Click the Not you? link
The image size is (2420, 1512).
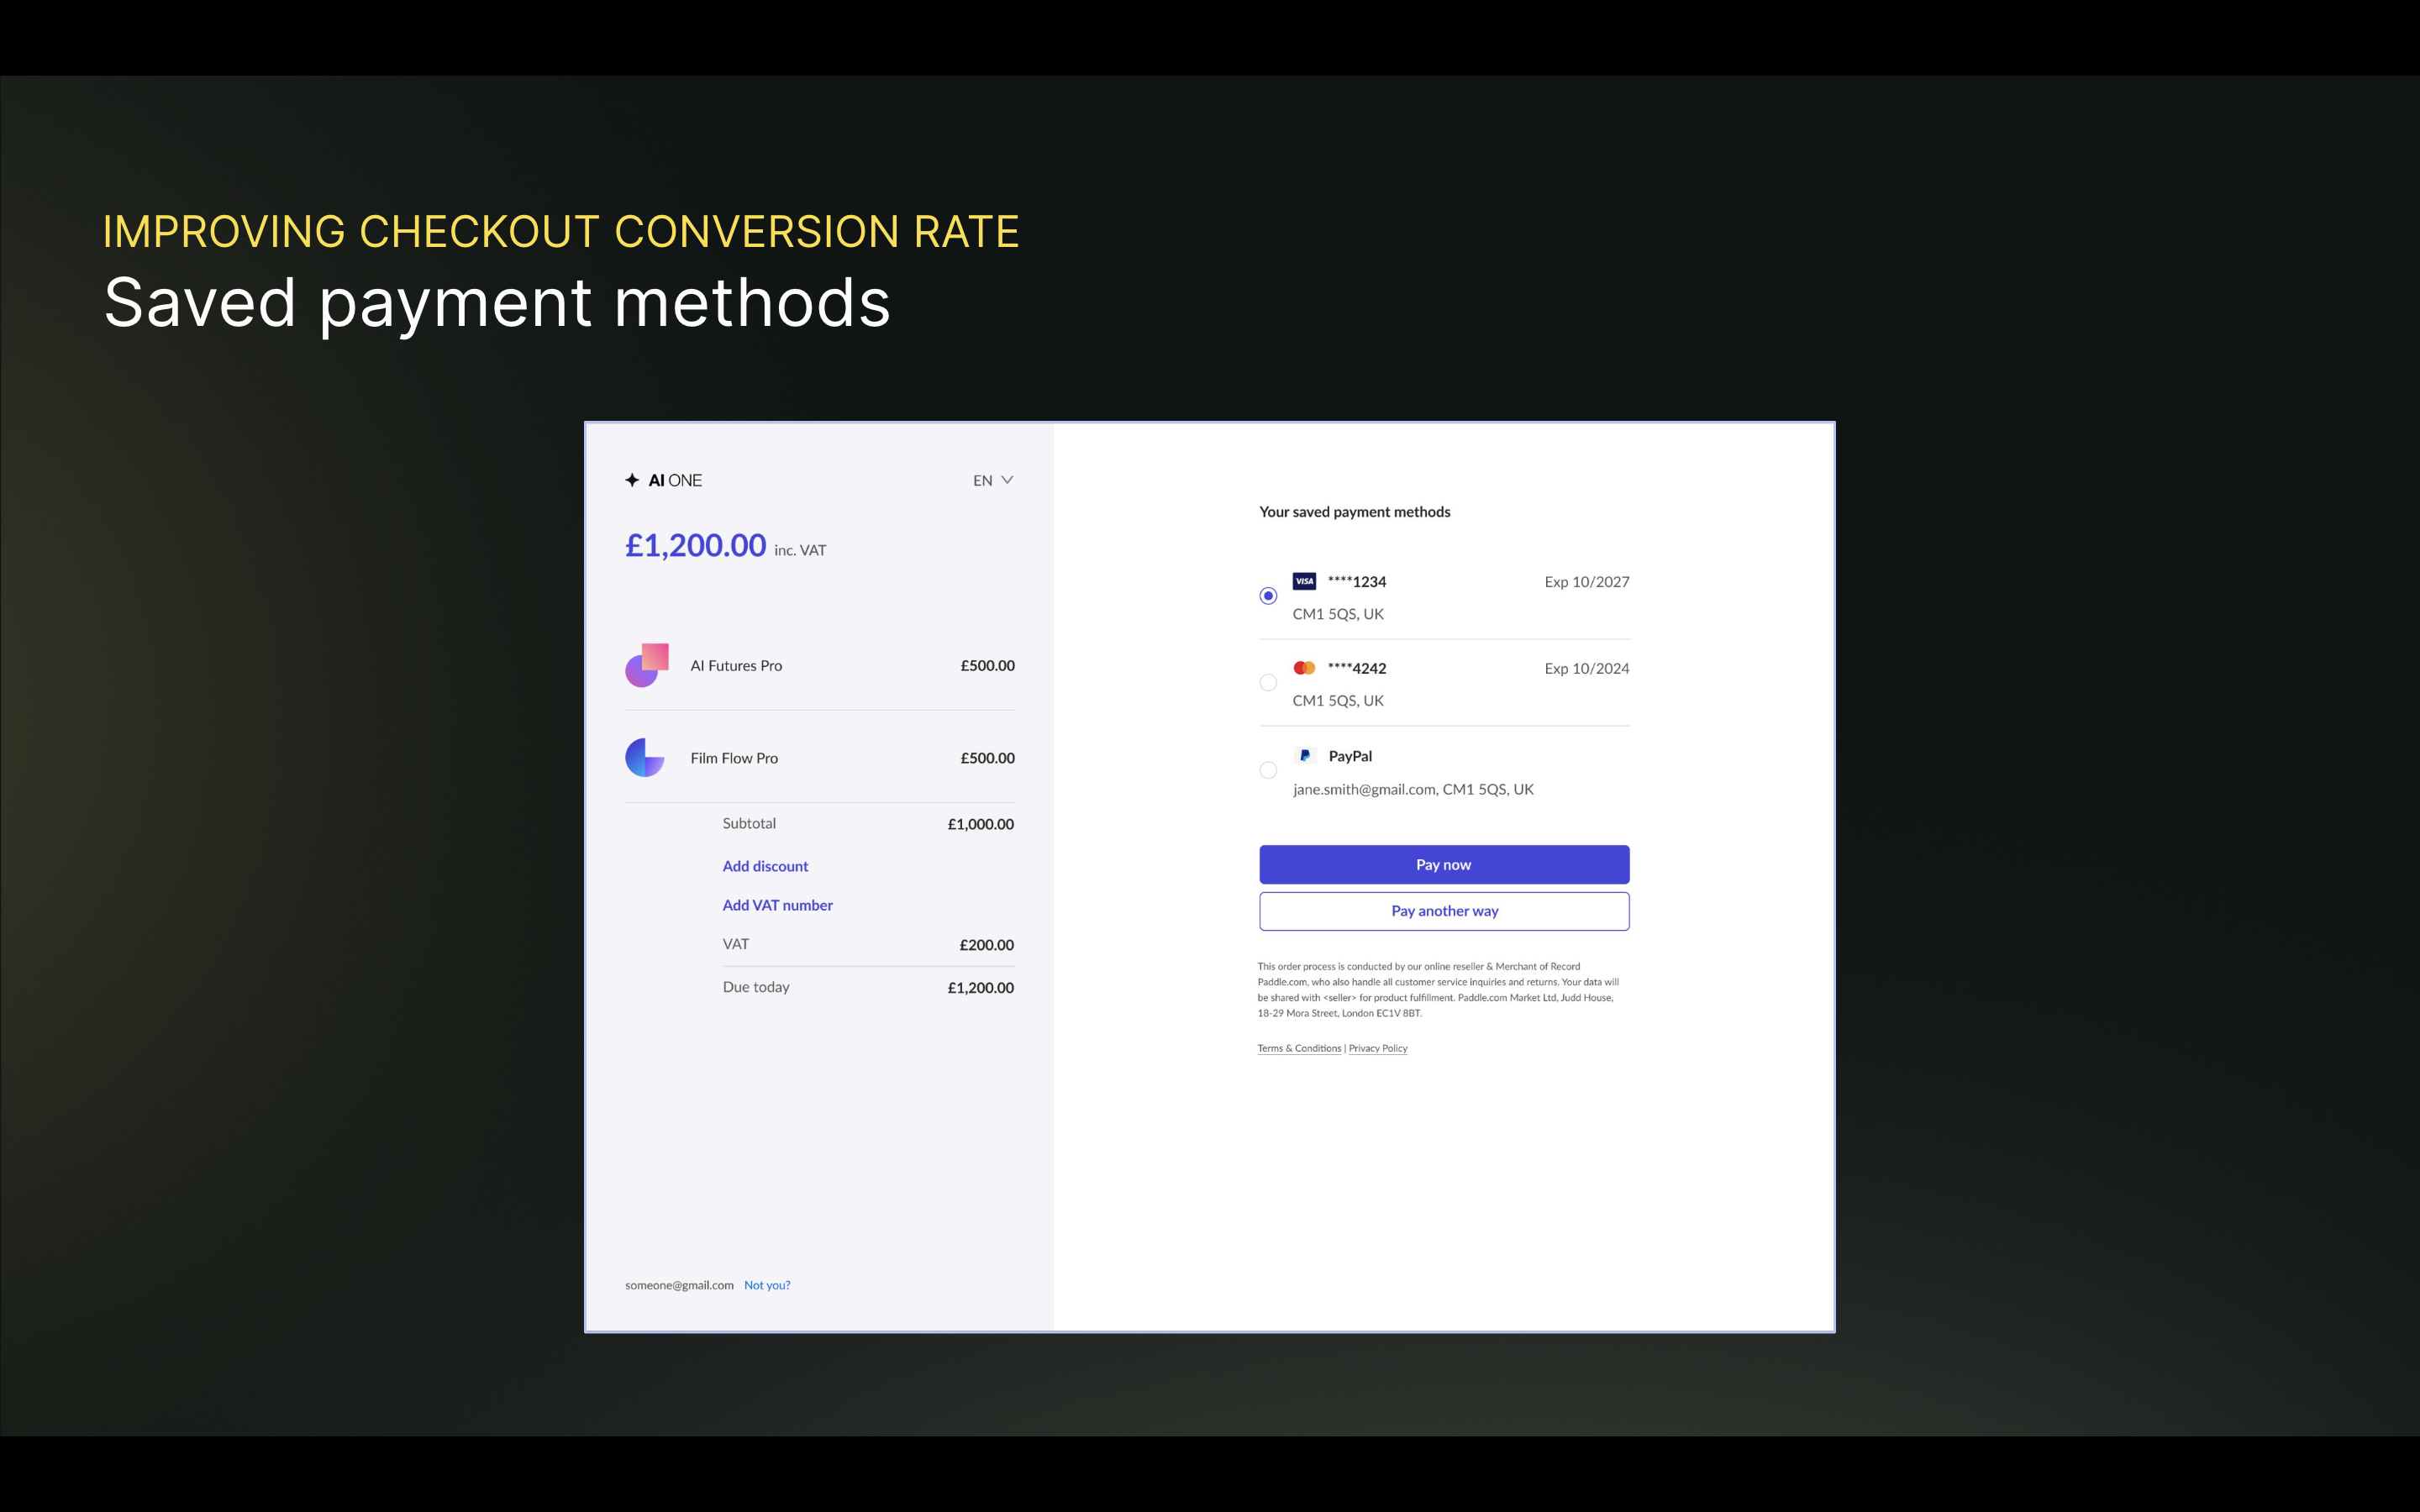(x=767, y=1285)
